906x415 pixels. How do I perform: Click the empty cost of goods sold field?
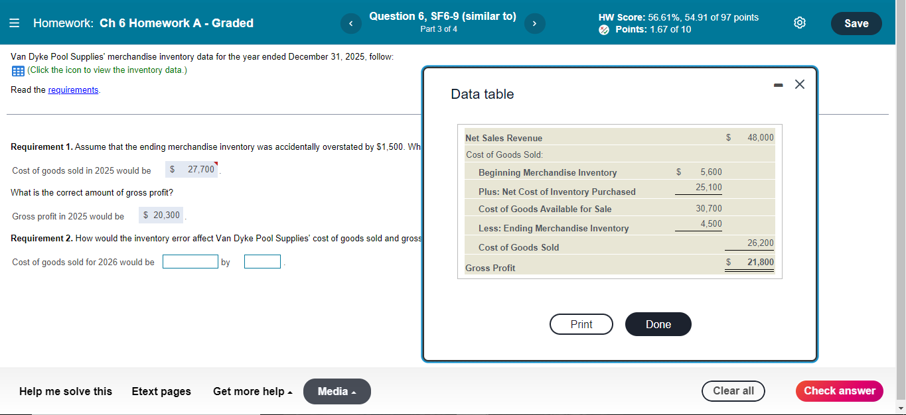[x=190, y=261]
